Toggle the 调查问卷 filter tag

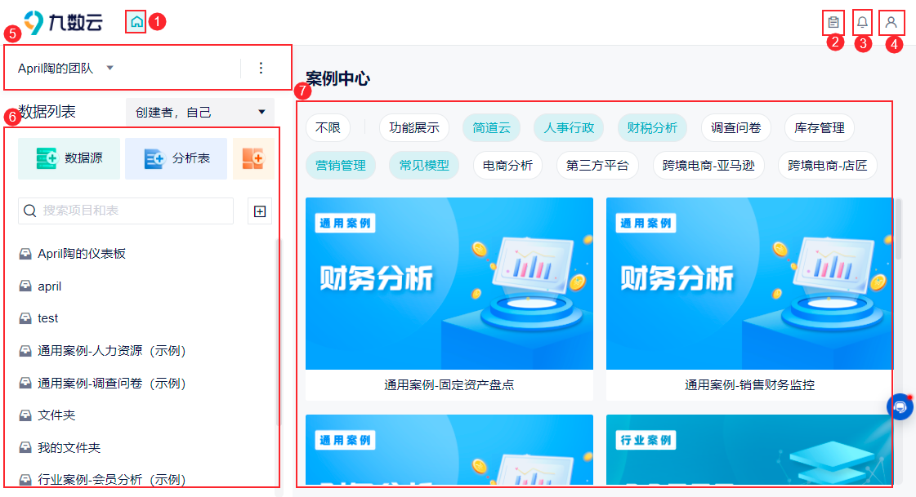(735, 128)
